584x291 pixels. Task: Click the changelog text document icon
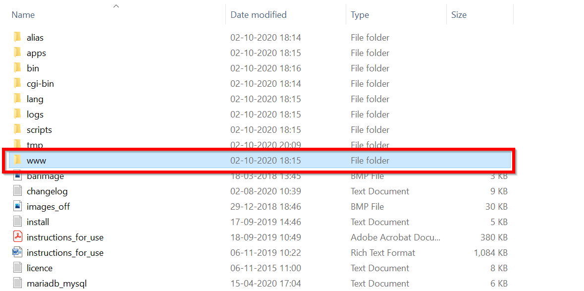(x=17, y=191)
